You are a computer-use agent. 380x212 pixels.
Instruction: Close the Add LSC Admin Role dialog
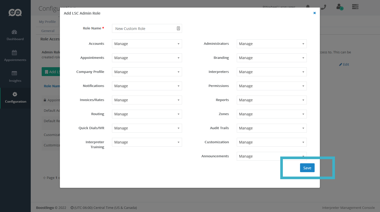point(314,13)
